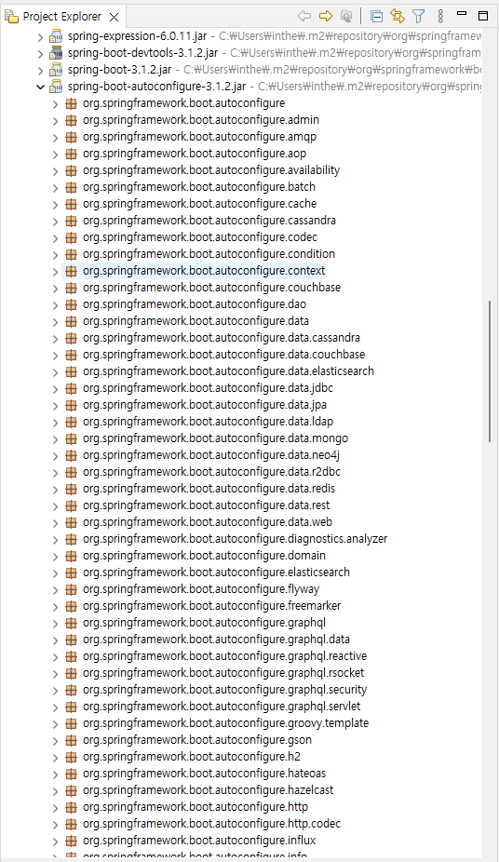Select org.springframework.boot.autoconfigure.graphql.rsocket package
The width and height of the screenshot is (499, 862).
(223, 673)
